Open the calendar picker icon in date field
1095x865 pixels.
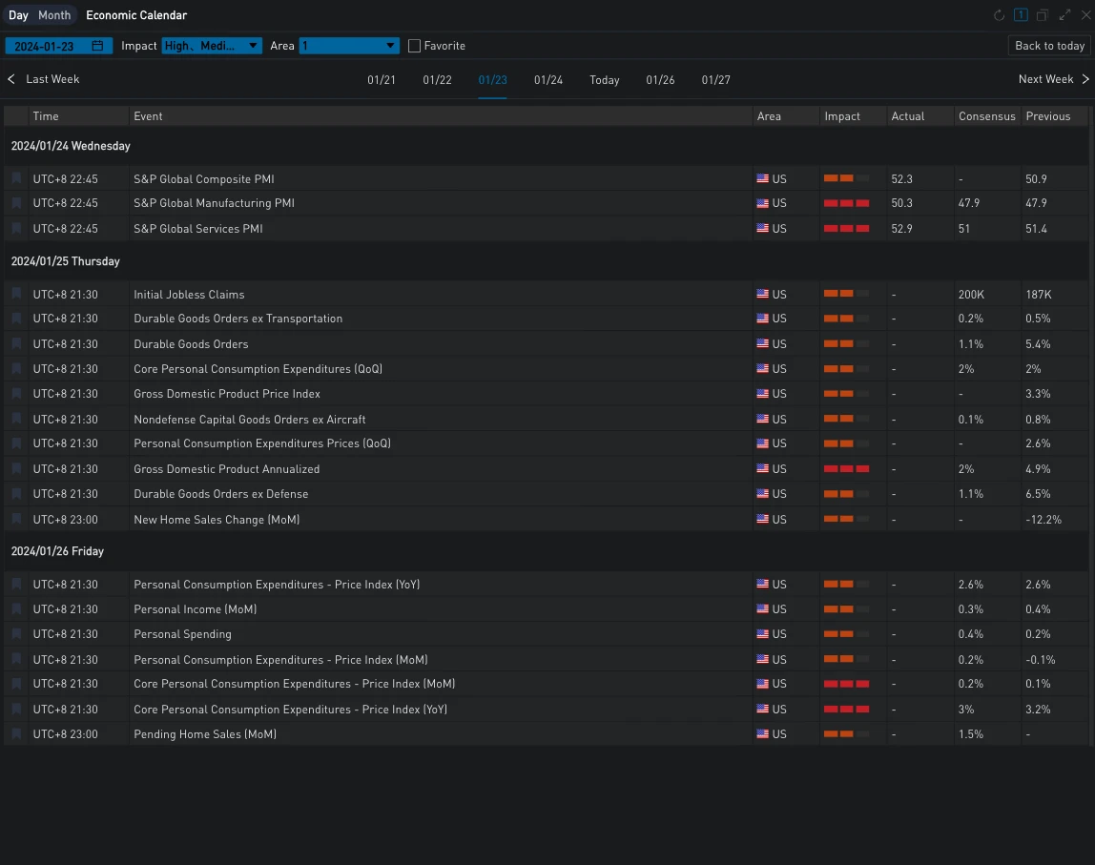coord(98,46)
